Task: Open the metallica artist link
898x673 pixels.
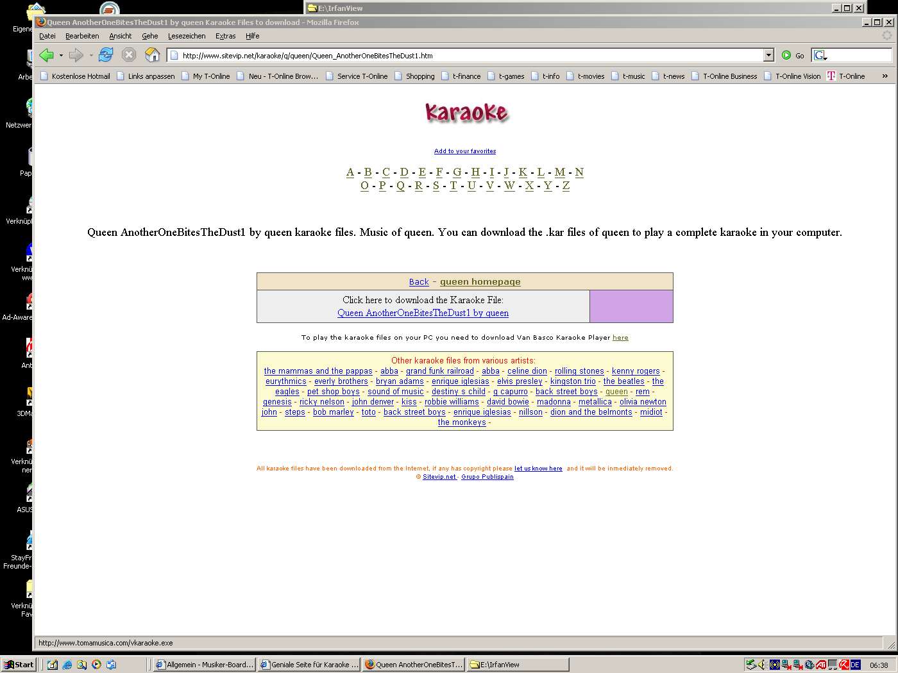Action: (x=595, y=401)
